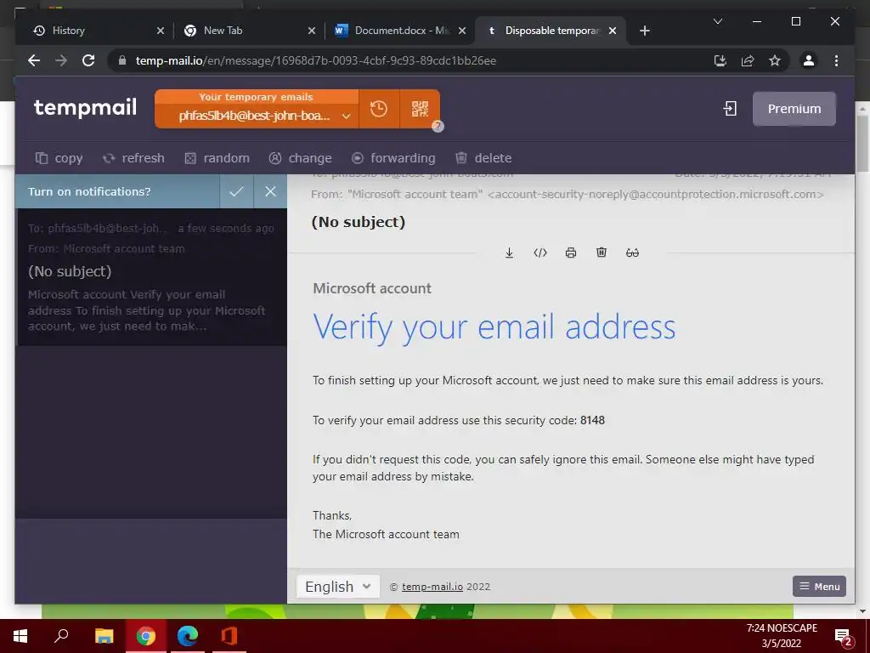Delete this message with trash icon
Screen dimensions: 870x653
coord(602,253)
